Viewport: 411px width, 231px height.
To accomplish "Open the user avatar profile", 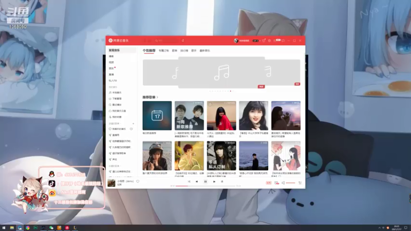I will coord(236,41).
